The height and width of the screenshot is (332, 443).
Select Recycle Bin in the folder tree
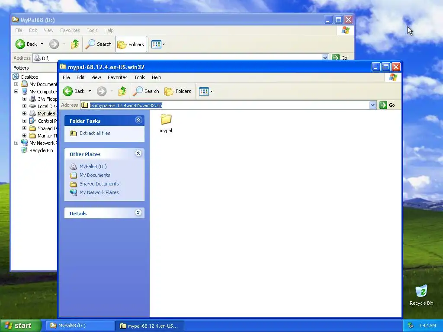(x=41, y=150)
